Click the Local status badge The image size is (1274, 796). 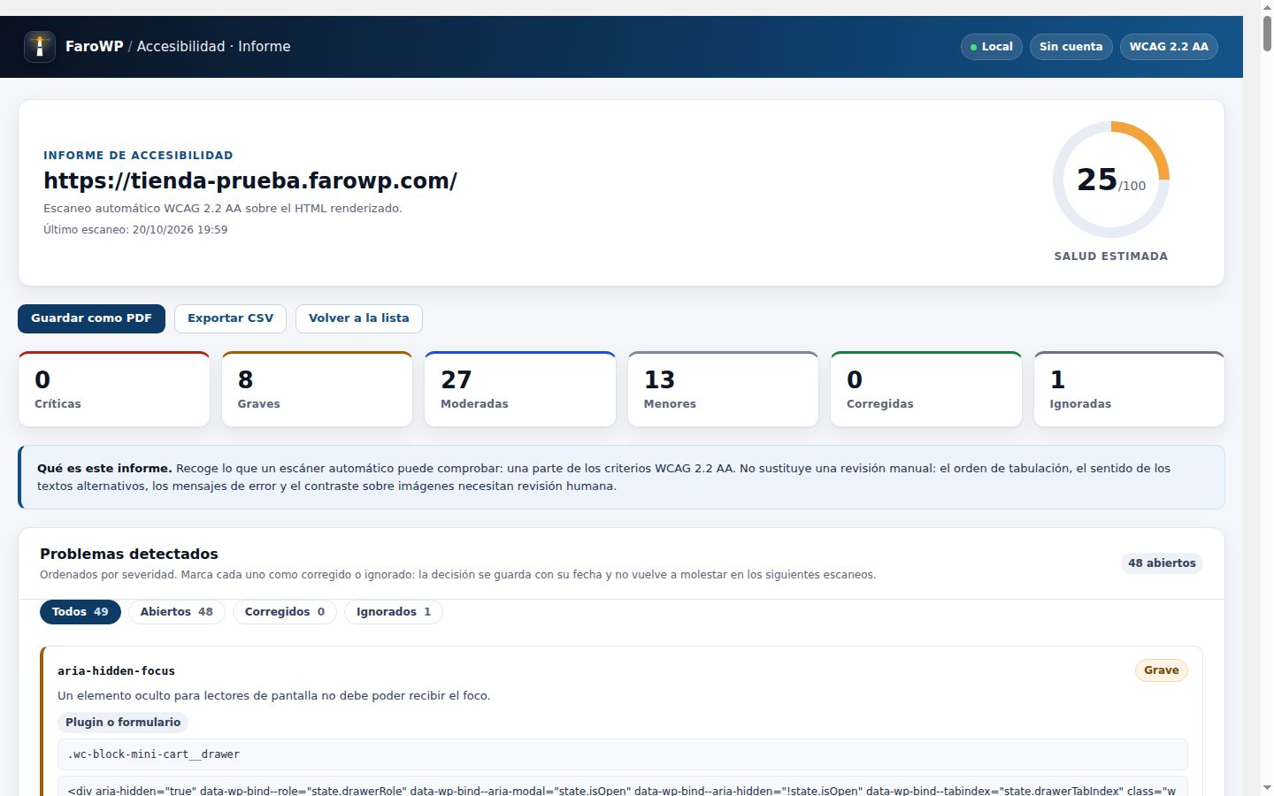992,47
